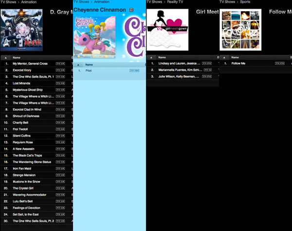Click the rating badge on the Pilot episode

tap(134, 70)
